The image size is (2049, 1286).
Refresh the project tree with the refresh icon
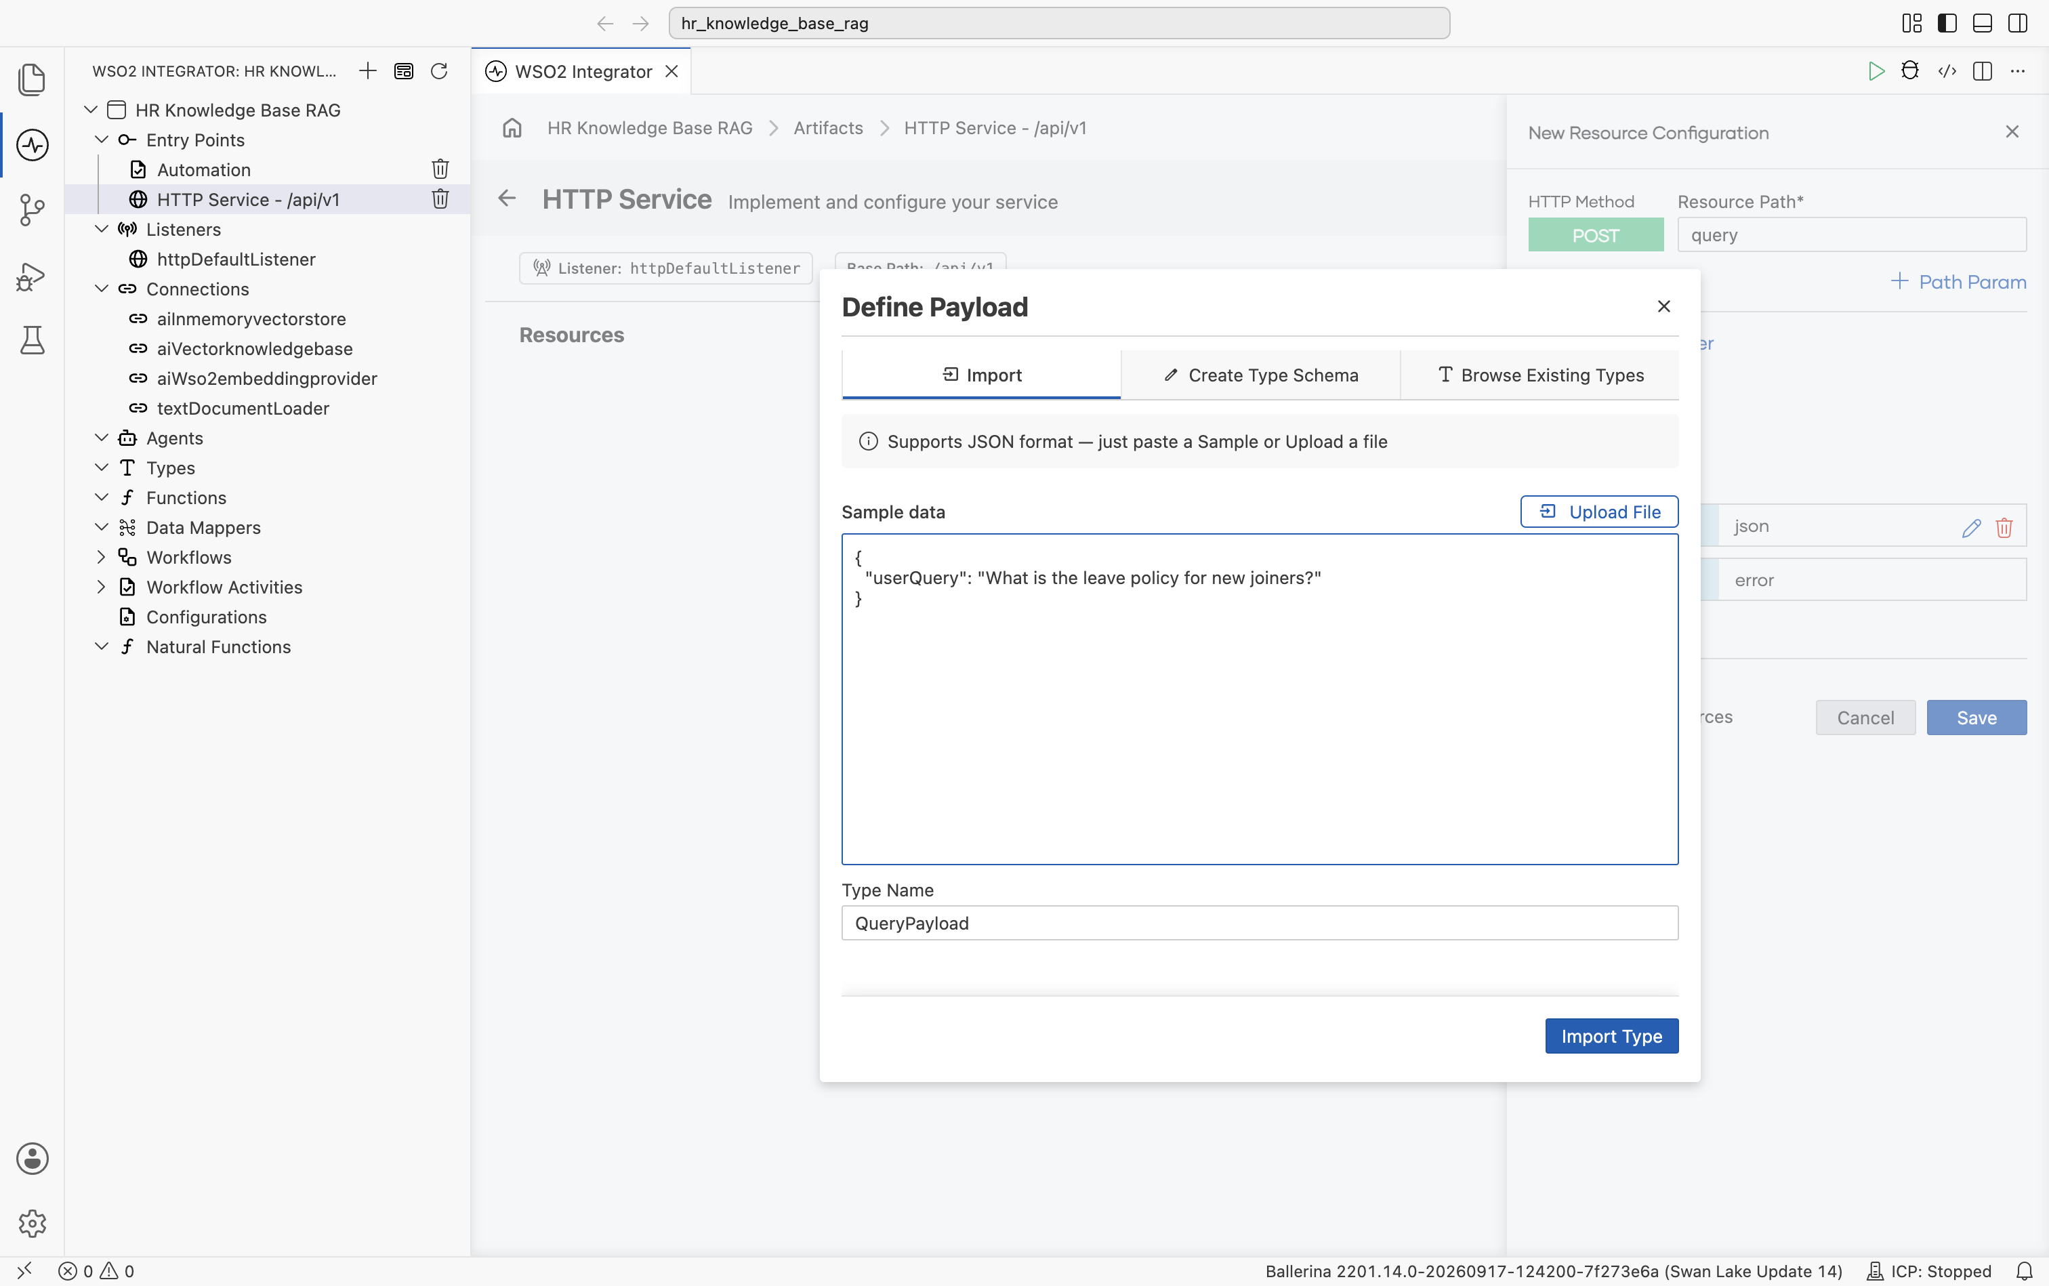click(439, 70)
